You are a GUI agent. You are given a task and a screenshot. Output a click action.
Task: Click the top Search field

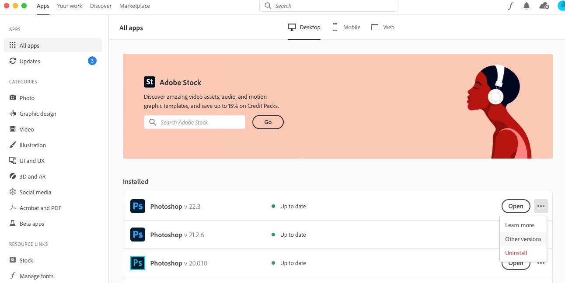[329, 6]
